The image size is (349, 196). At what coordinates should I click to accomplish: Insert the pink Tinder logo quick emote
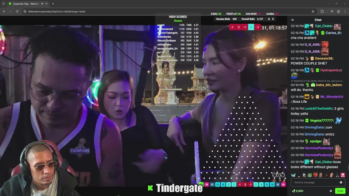343,175
